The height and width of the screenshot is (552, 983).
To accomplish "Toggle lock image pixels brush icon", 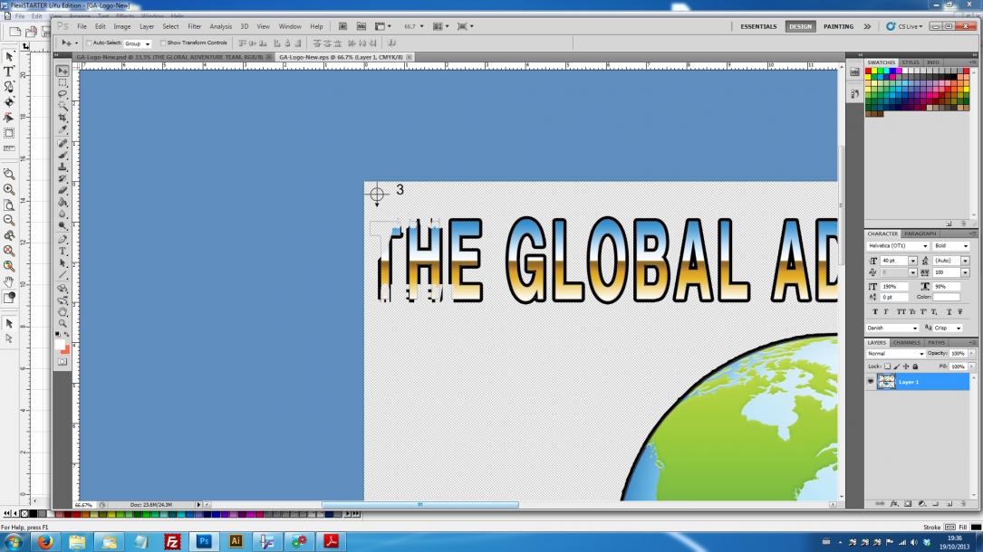I will click(897, 366).
